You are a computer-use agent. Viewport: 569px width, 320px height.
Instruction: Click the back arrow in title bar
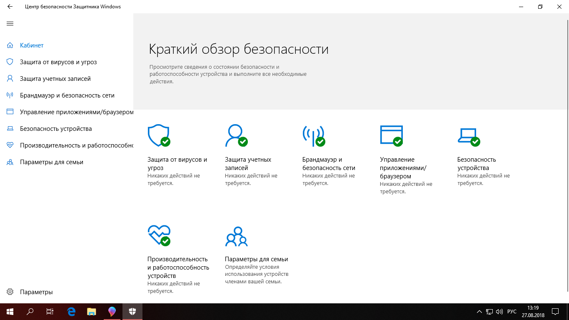point(10,7)
